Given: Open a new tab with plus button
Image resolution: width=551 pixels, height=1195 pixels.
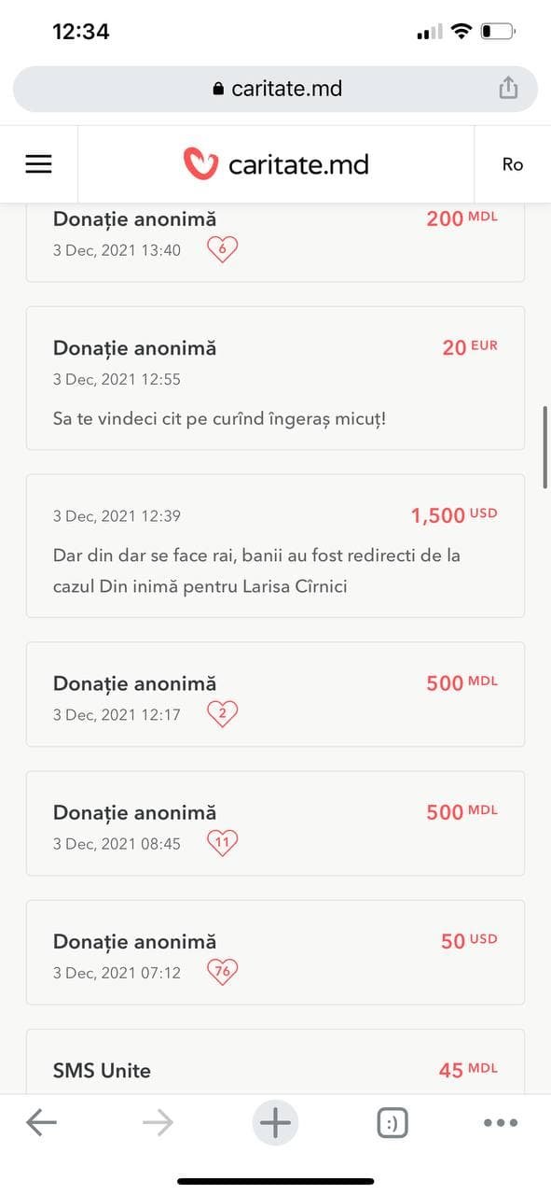Looking at the screenshot, I should point(275,1122).
